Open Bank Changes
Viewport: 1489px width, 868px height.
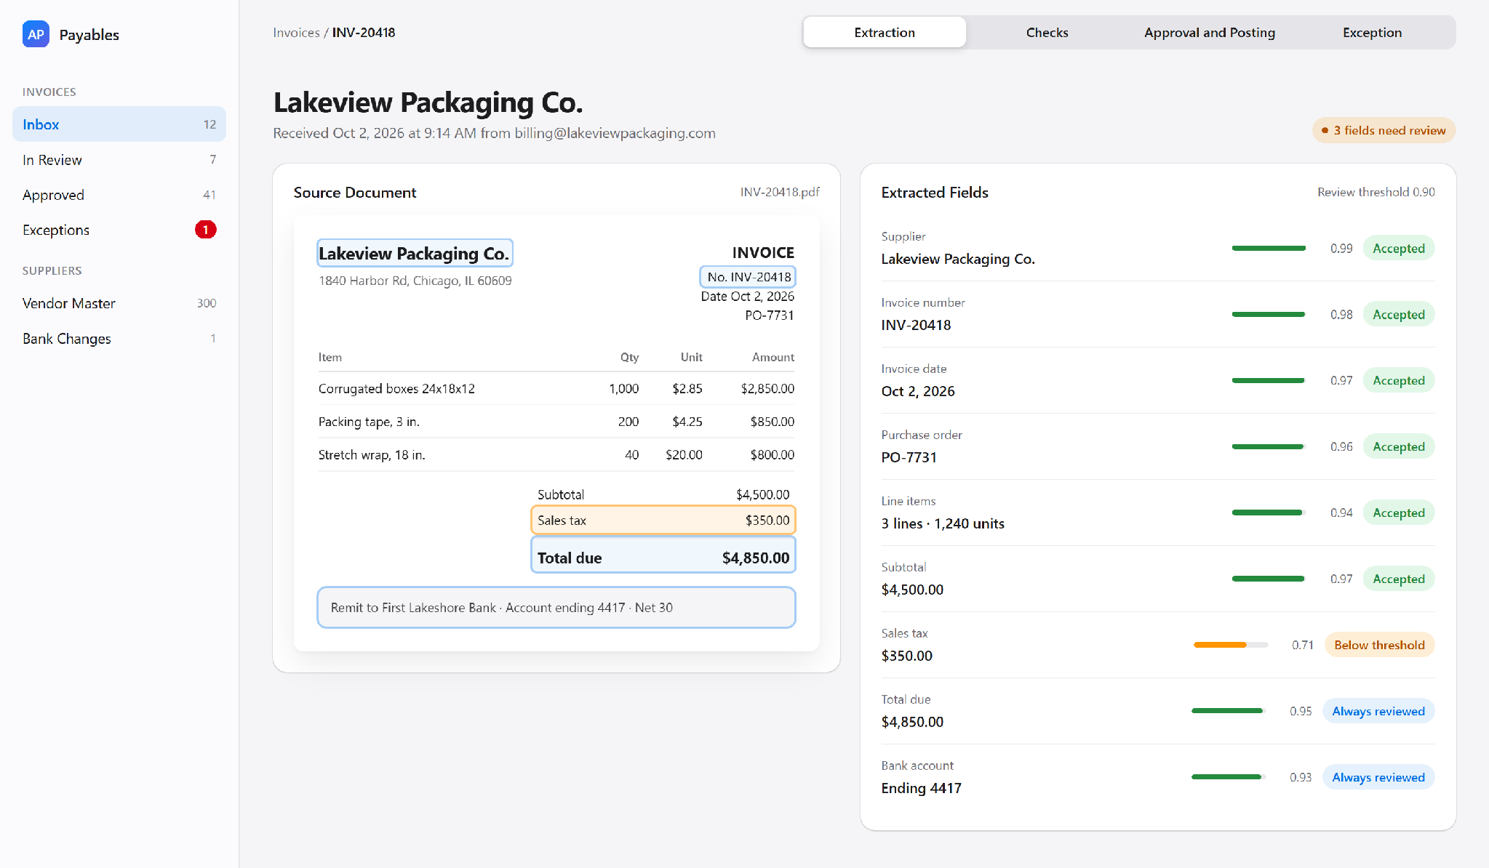119,339
